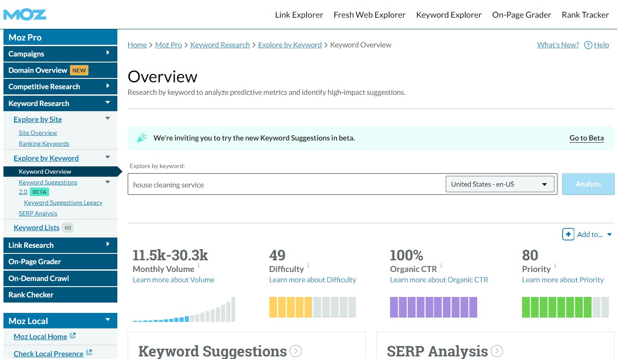Click the external link icon beside Moz Local Home

pyautogui.click(x=72, y=335)
